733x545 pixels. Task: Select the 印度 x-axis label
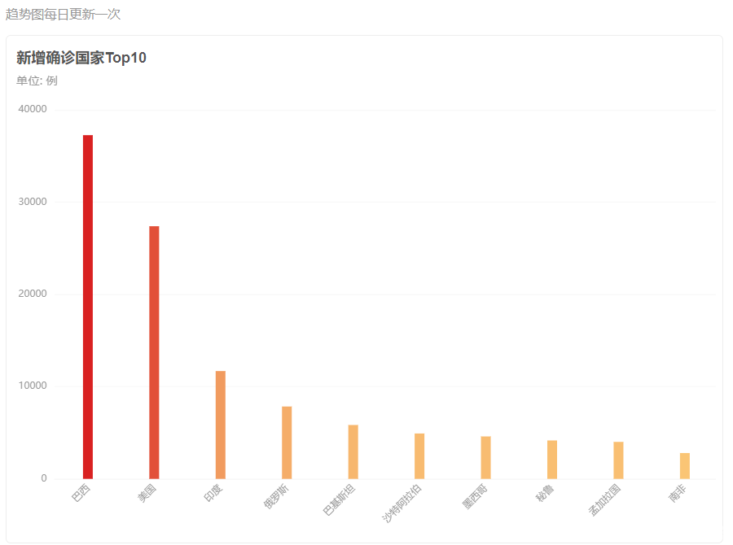coord(214,494)
